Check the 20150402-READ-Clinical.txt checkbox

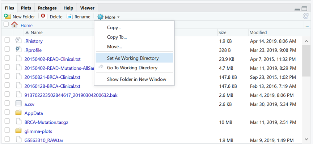pyautogui.click(x=7, y=58)
